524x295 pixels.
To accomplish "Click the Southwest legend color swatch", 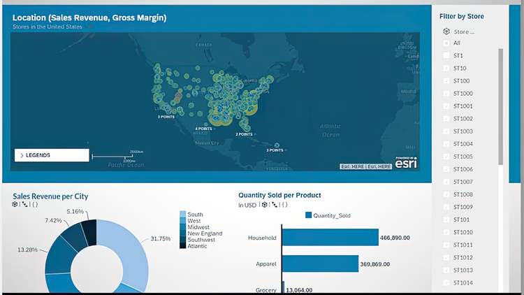I will [182, 240].
